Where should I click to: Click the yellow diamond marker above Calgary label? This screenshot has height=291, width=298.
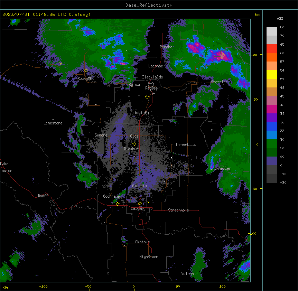[x=140, y=204]
